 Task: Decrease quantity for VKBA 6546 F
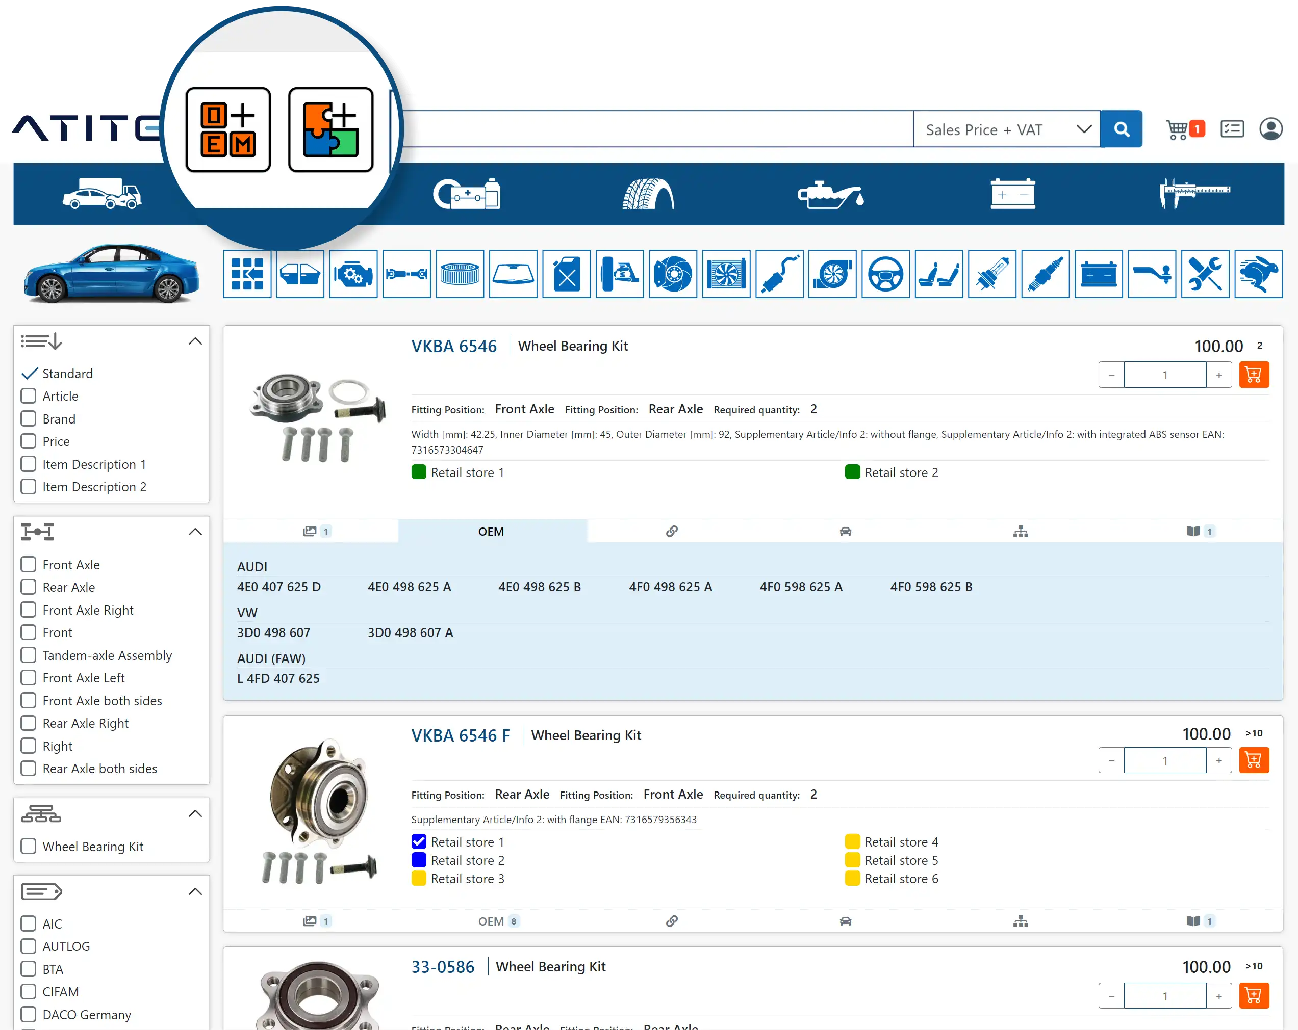[x=1111, y=760]
